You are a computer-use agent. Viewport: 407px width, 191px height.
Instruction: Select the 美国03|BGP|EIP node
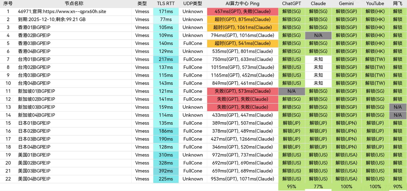(x=34, y=171)
